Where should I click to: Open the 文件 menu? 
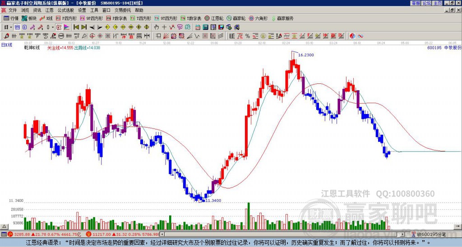(13, 10)
